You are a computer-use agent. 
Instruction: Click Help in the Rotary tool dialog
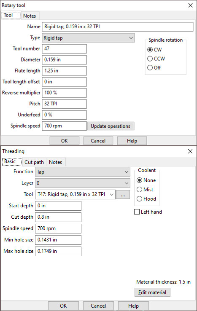(132, 141)
